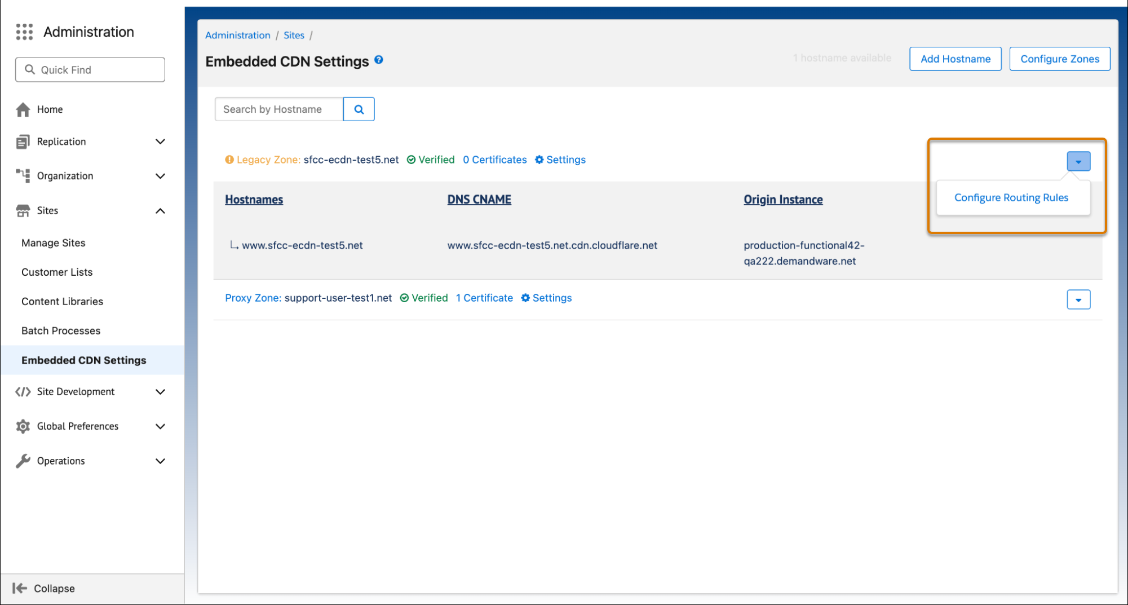
Task: Open Customer Lists in sidebar
Action: 57,272
